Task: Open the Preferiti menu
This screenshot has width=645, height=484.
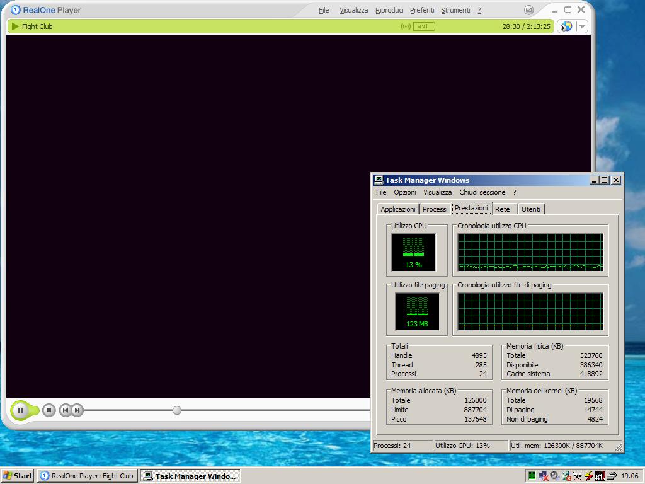Action: pyautogui.click(x=422, y=10)
